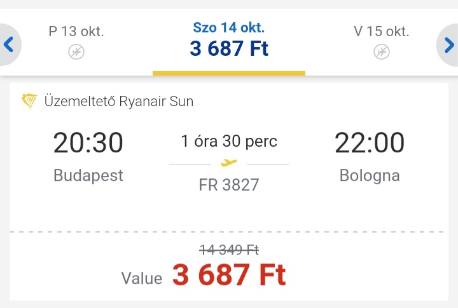Select the V 15 okt. date tab
This screenshot has width=458, height=308.
(382, 42)
